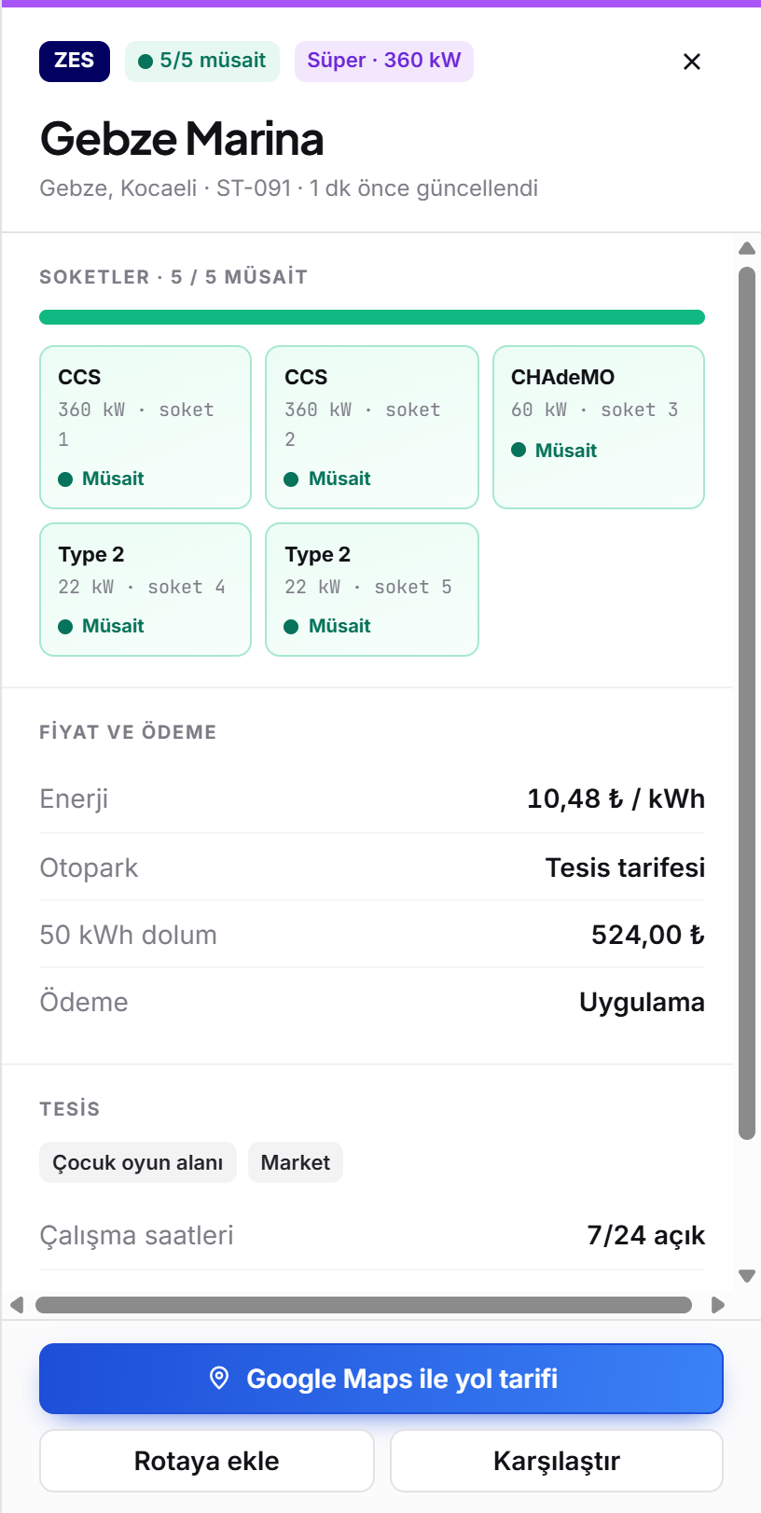761x1513 pixels.
Task: Open Google Maps ile yol tarifi
Action: pos(381,1379)
